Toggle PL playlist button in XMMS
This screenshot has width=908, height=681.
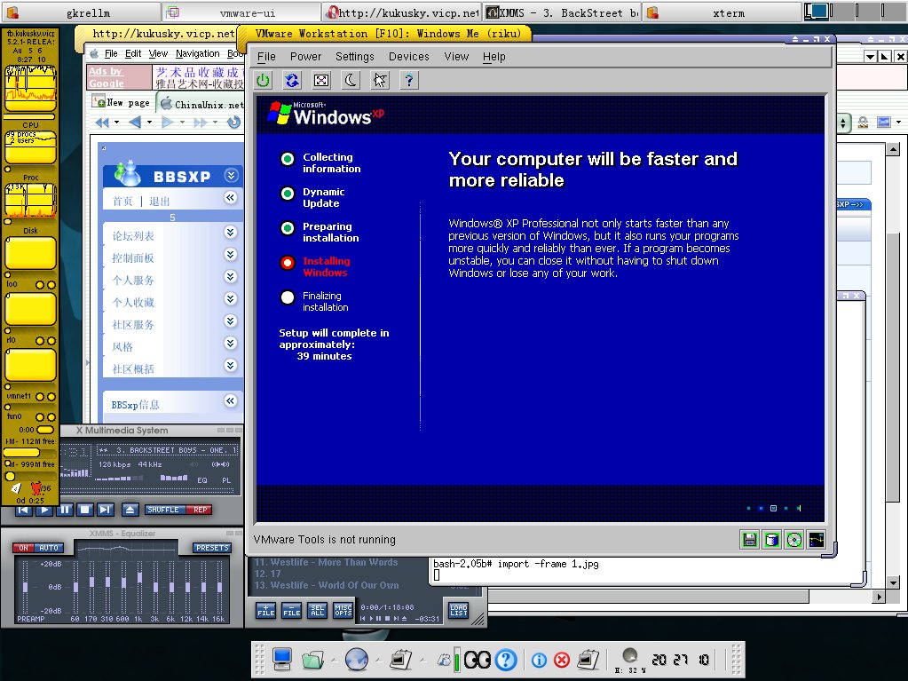tap(225, 480)
